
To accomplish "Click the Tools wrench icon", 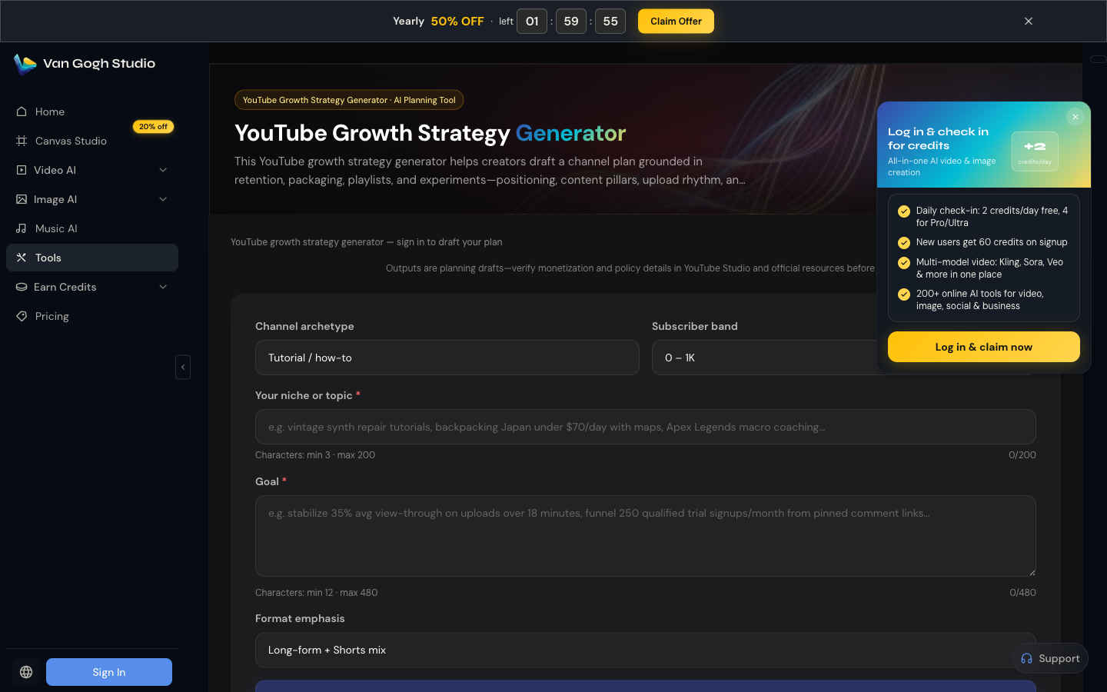I will [x=22, y=258].
